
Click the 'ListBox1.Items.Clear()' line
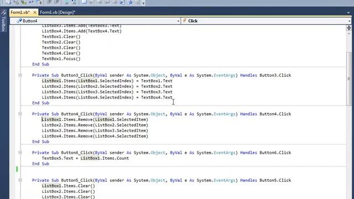[69, 186]
